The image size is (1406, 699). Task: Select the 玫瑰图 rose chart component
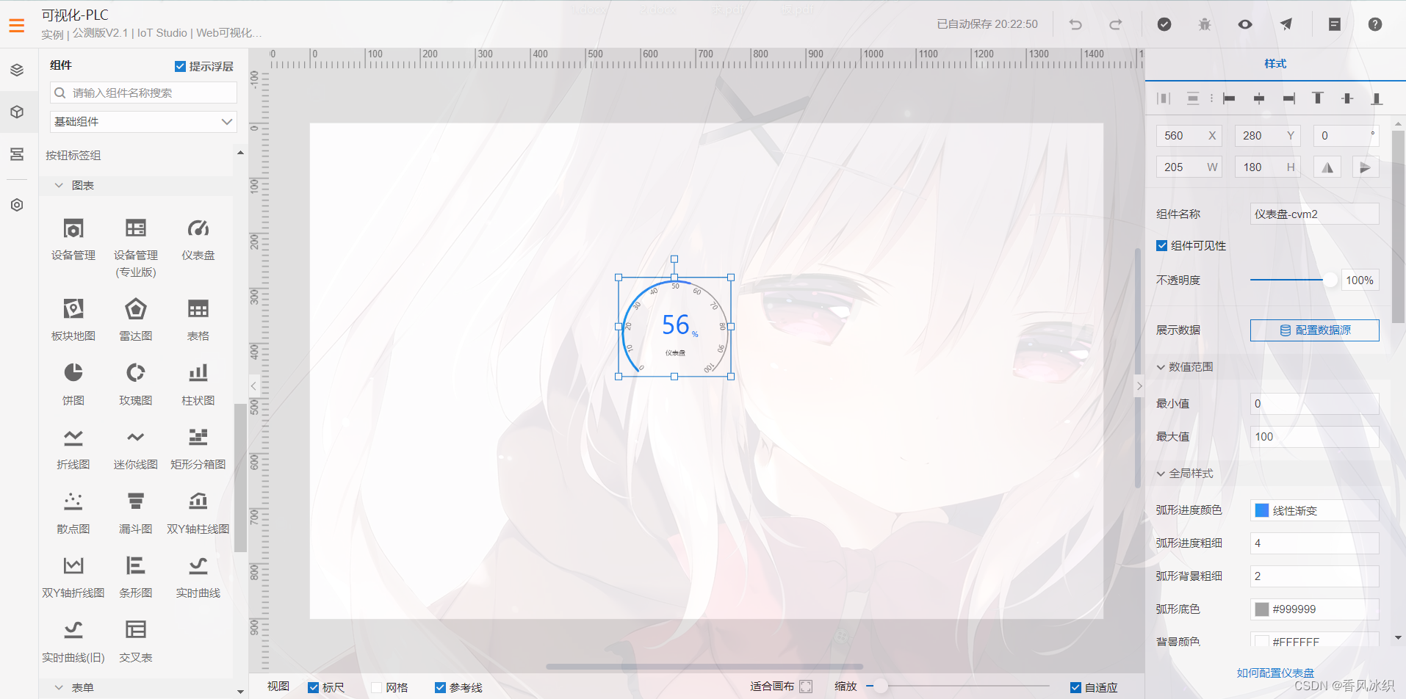(x=136, y=384)
